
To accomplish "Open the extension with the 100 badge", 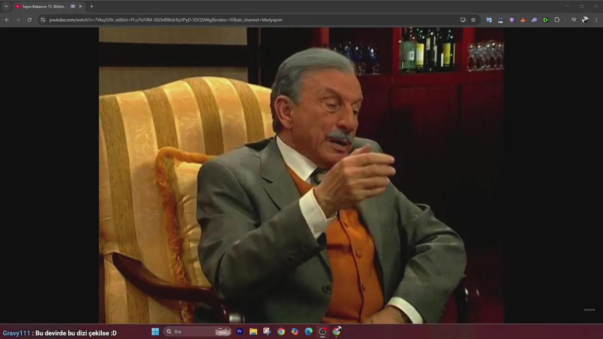I will click(500, 20).
